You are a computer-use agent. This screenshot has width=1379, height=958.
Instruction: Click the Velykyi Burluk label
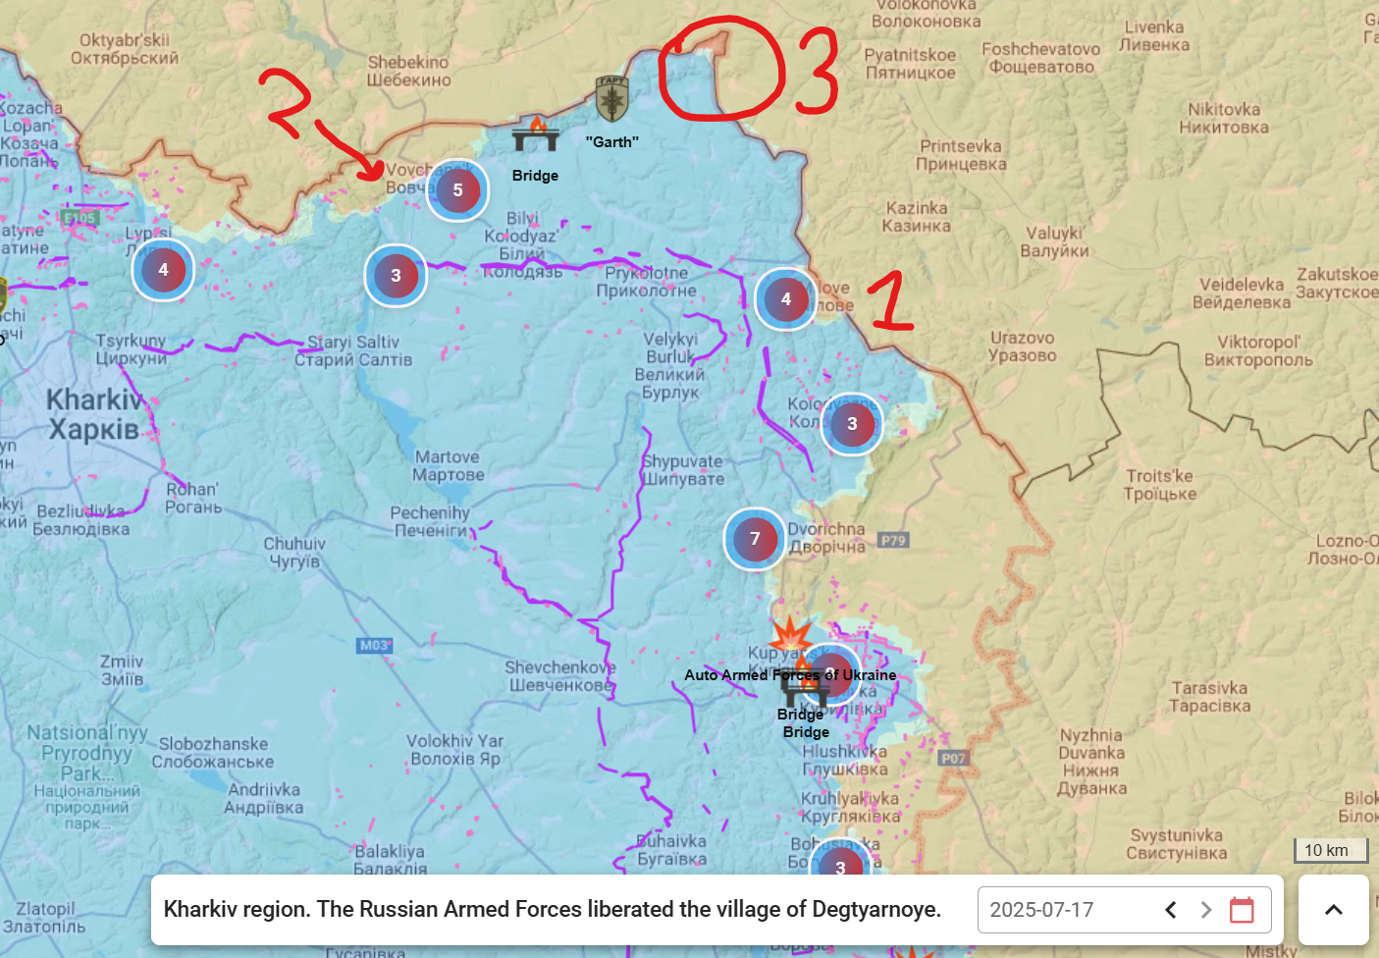pos(670,365)
